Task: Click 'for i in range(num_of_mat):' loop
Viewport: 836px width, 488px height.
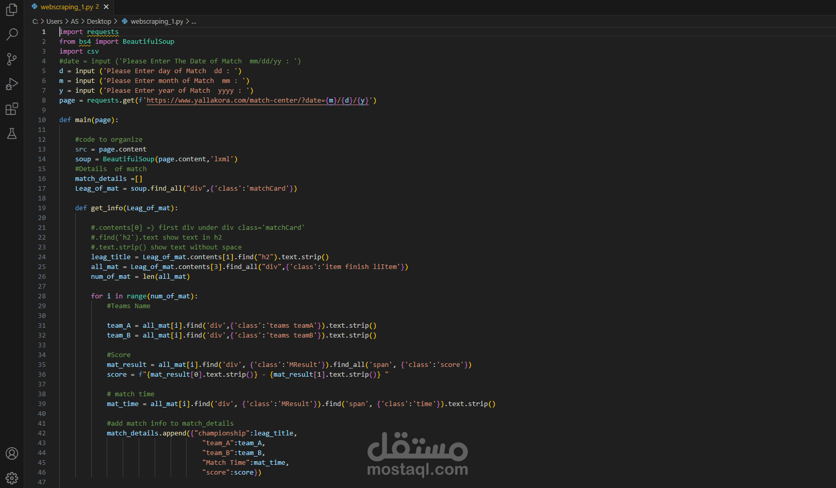Action: 144,296
